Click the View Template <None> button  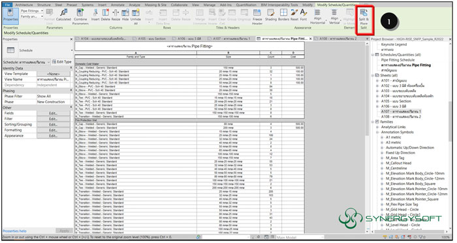(54, 74)
